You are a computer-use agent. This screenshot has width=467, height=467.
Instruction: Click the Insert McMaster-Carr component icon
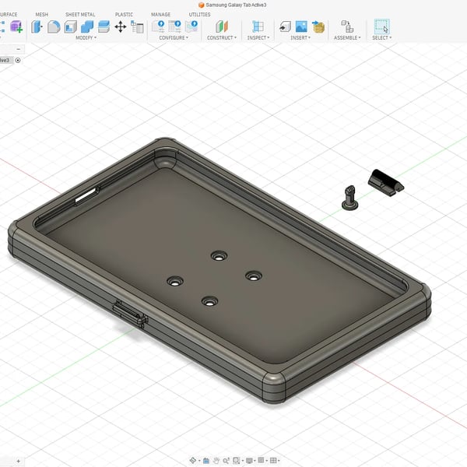click(x=318, y=26)
